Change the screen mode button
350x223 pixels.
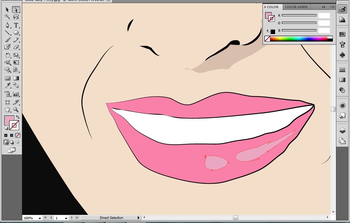point(12,150)
